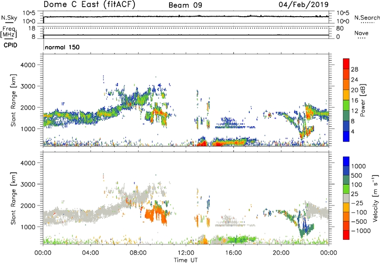Click the 'Slant Range [km]' label of velocity panel
380x263 pixels.
(13, 198)
